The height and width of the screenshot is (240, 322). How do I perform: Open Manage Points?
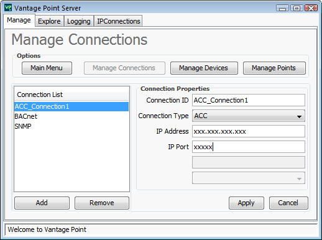tap(274, 68)
